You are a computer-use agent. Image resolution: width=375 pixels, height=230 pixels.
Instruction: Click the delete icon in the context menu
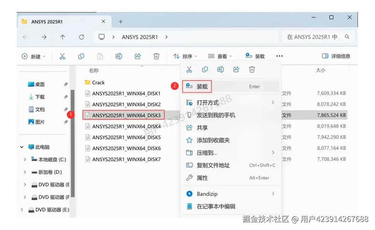pyautogui.click(x=252, y=69)
